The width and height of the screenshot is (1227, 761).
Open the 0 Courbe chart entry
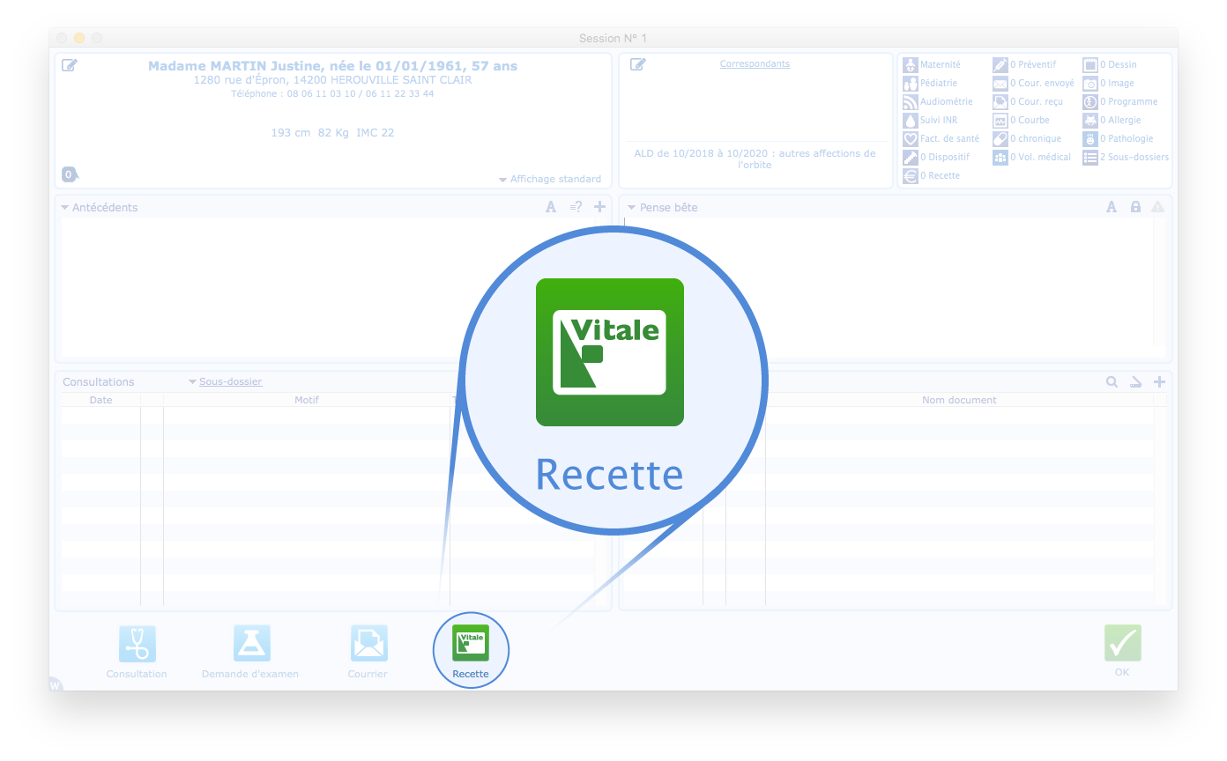coord(1022,120)
